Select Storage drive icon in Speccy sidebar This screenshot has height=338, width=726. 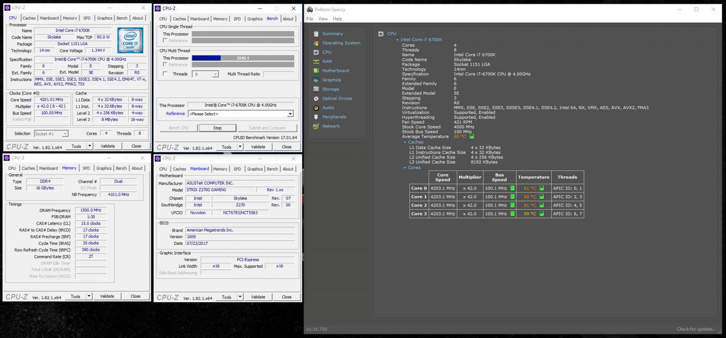[316, 89]
